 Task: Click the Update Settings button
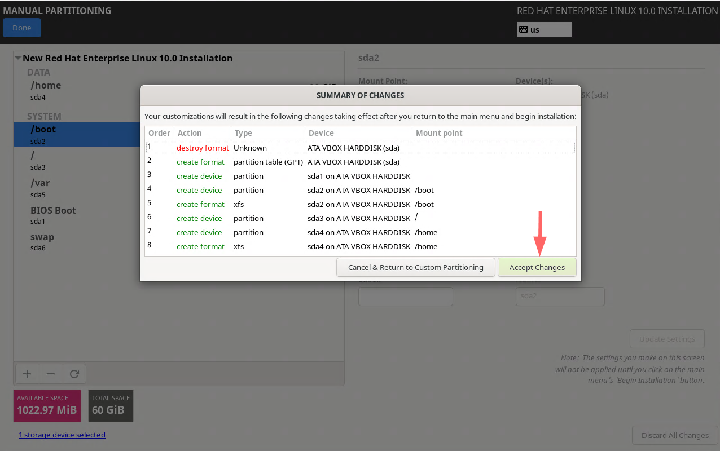pos(667,339)
